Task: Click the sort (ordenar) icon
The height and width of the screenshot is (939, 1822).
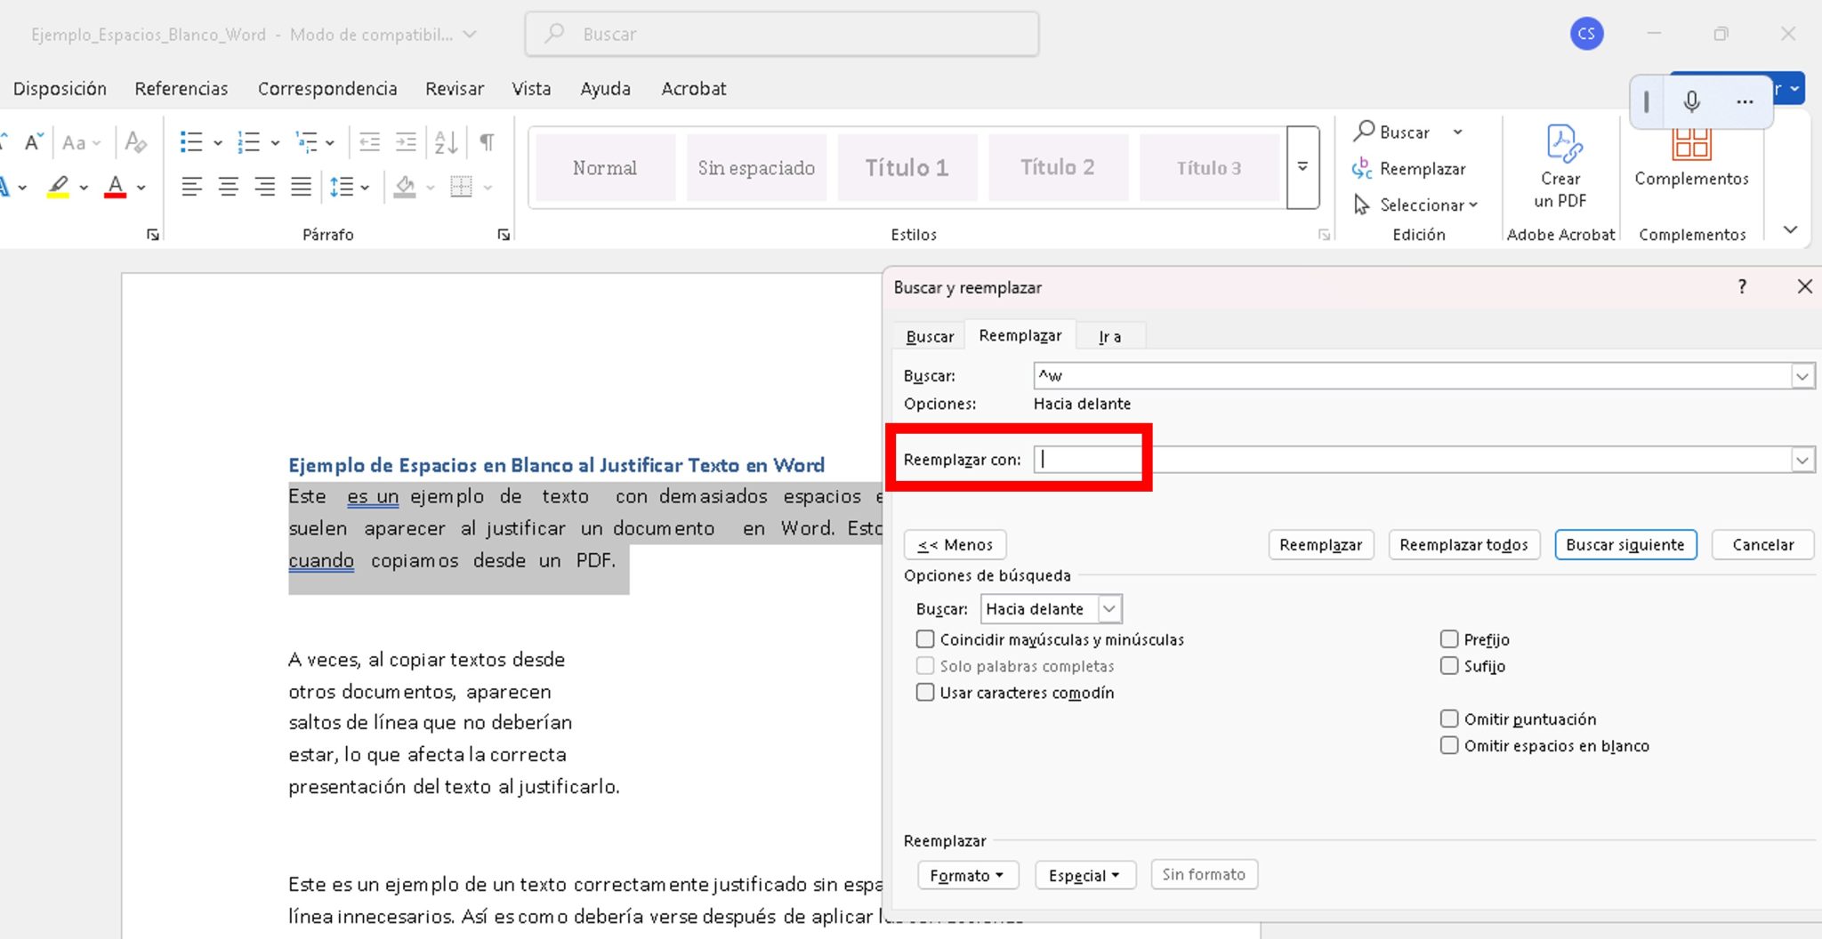Action: [x=446, y=141]
